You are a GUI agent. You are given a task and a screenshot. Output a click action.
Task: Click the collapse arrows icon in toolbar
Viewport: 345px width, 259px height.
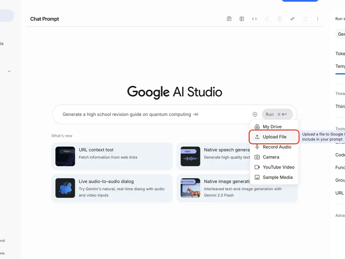pyautogui.click(x=292, y=19)
